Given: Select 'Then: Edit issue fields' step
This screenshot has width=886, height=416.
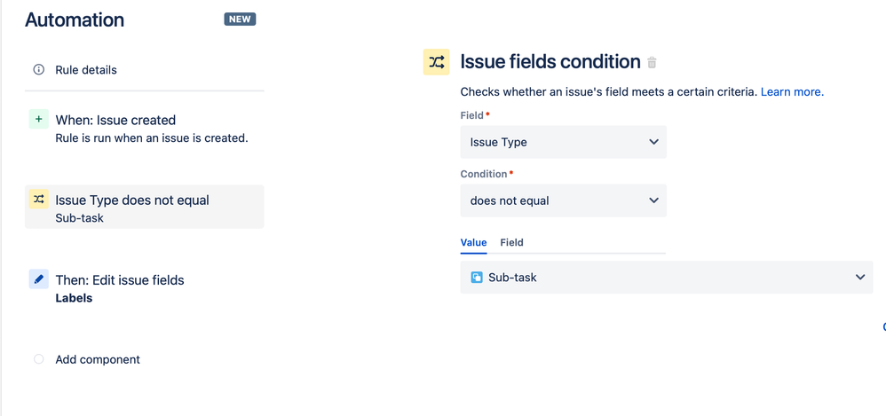Looking at the screenshot, I should (x=120, y=280).
